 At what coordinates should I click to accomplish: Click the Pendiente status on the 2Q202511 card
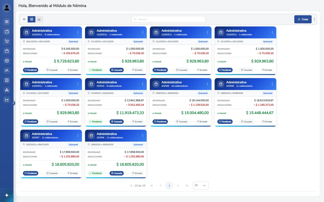click(31, 70)
